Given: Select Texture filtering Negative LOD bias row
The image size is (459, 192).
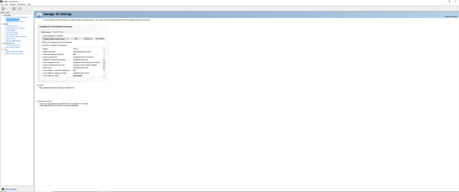Looking at the screenshot, I should click(x=73, y=73).
